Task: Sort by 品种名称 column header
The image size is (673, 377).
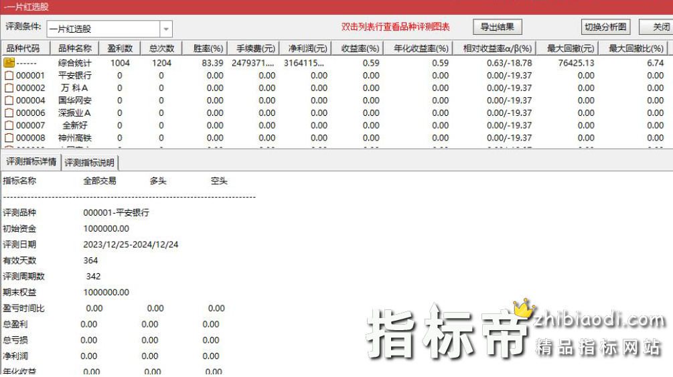Action: point(75,48)
